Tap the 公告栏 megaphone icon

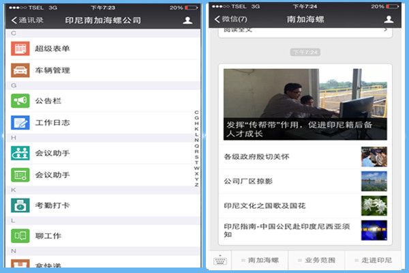point(20,101)
